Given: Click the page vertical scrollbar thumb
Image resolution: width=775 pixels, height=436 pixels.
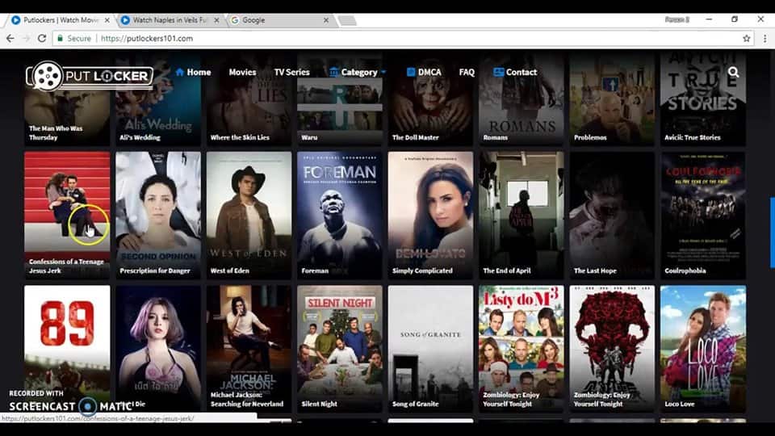Looking at the screenshot, I should [772, 233].
